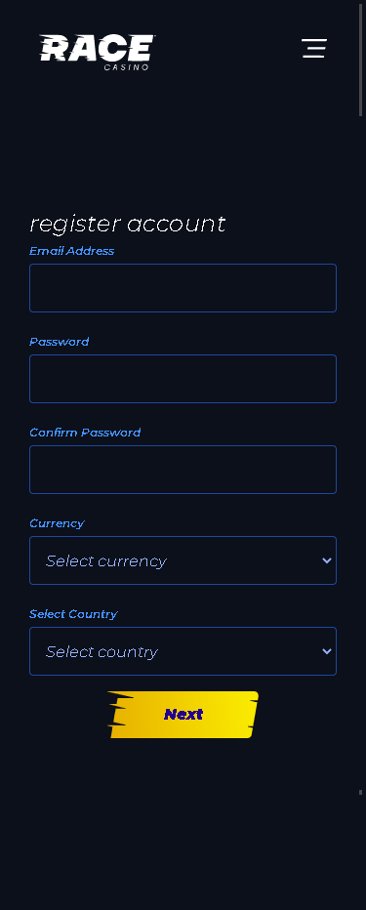The width and height of the screenshot is (366, 910).
Task: Click the Race Casino logo
Action: pyautogui.click(x=97, y=52)
